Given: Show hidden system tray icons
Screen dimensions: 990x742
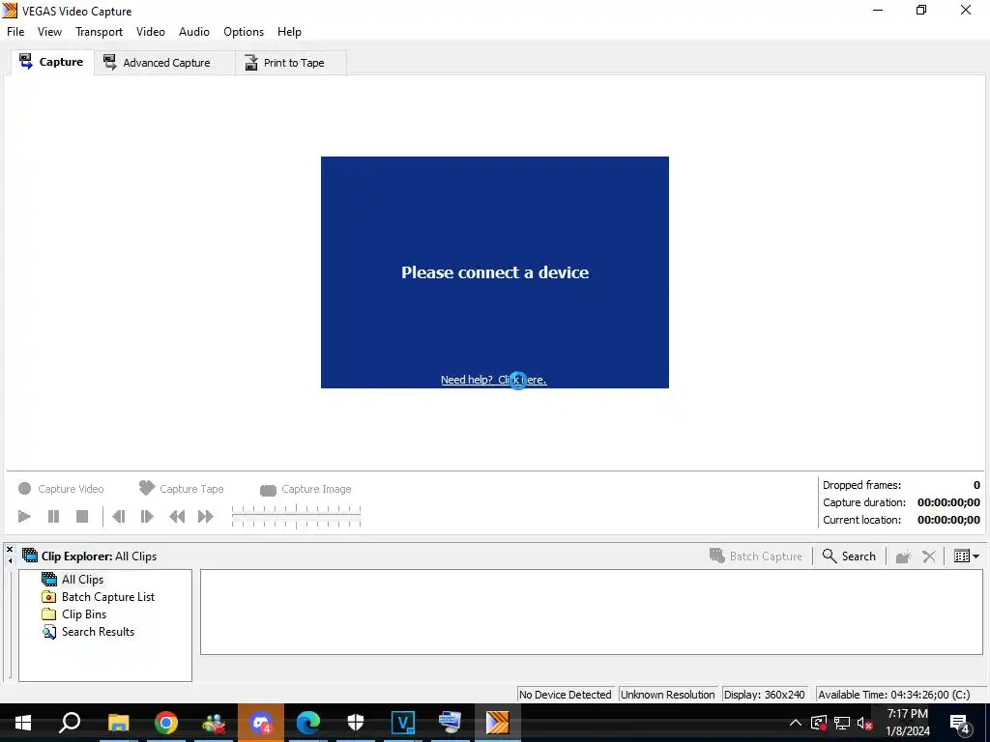Looking at the screenshot, I should click(796, 723).
